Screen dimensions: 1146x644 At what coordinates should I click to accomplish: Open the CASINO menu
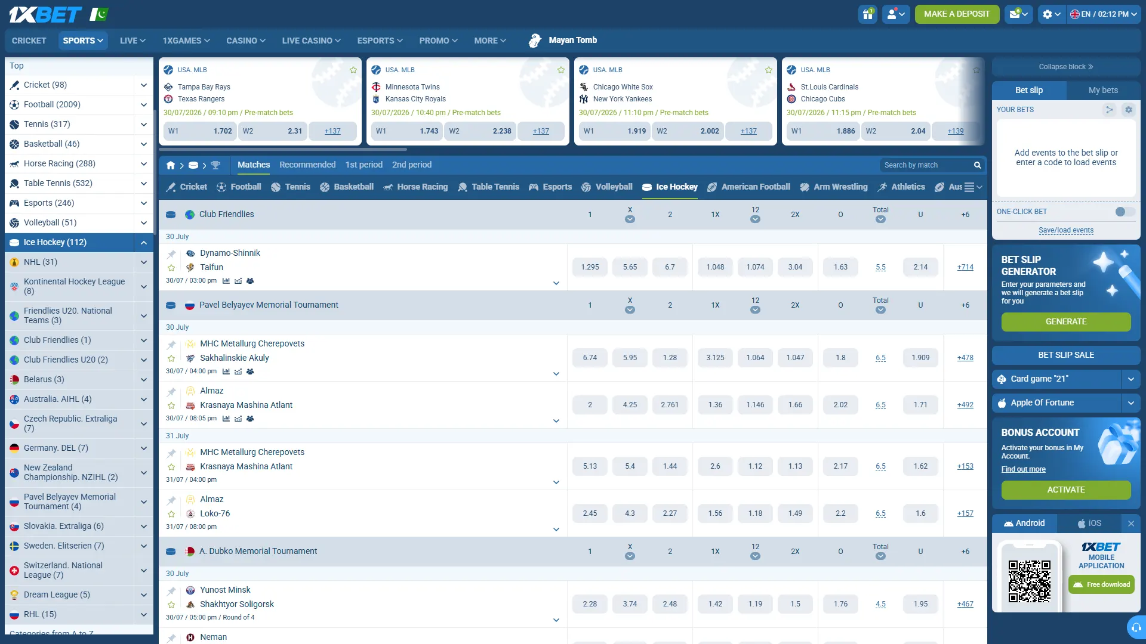246,41
